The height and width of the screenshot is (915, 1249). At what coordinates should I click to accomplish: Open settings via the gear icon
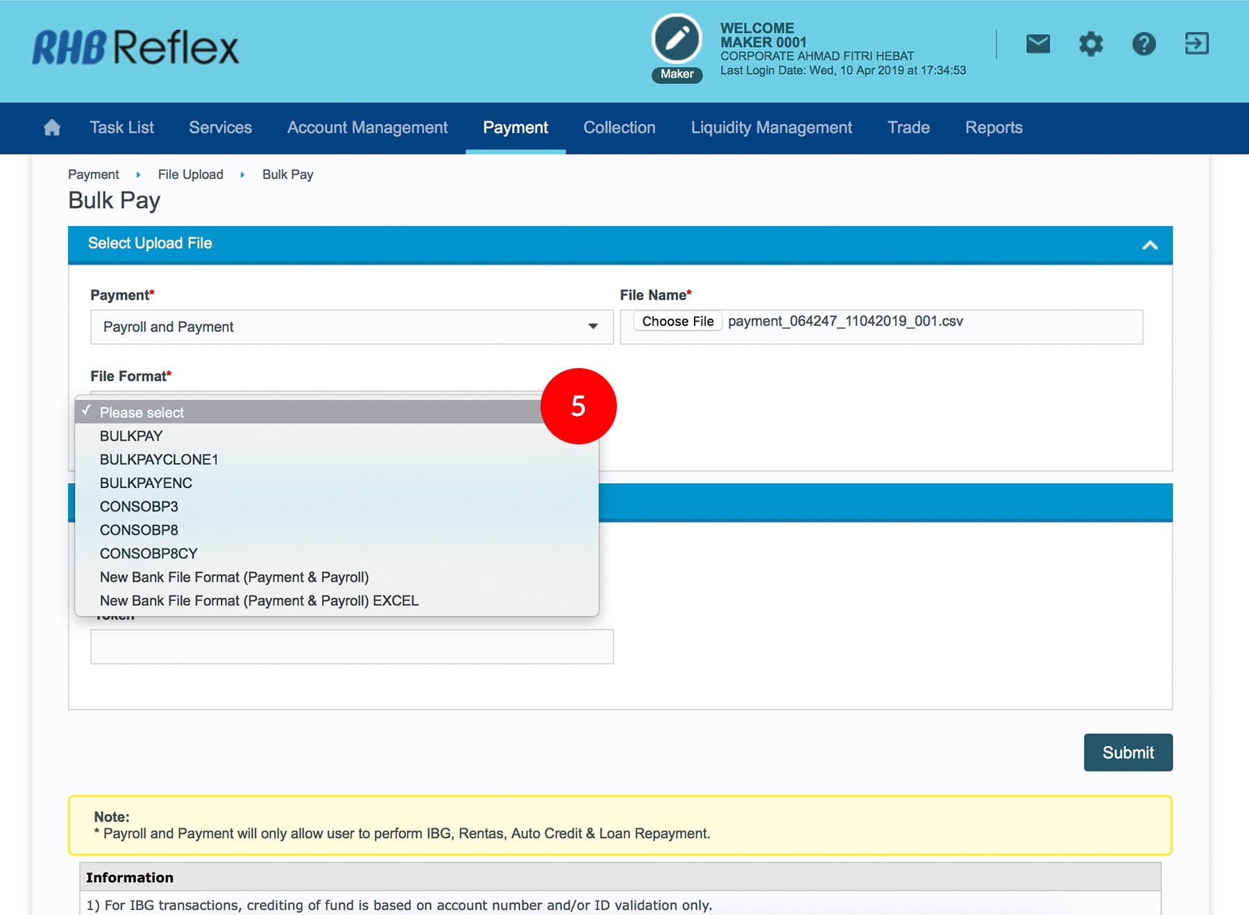[1090, 44]
